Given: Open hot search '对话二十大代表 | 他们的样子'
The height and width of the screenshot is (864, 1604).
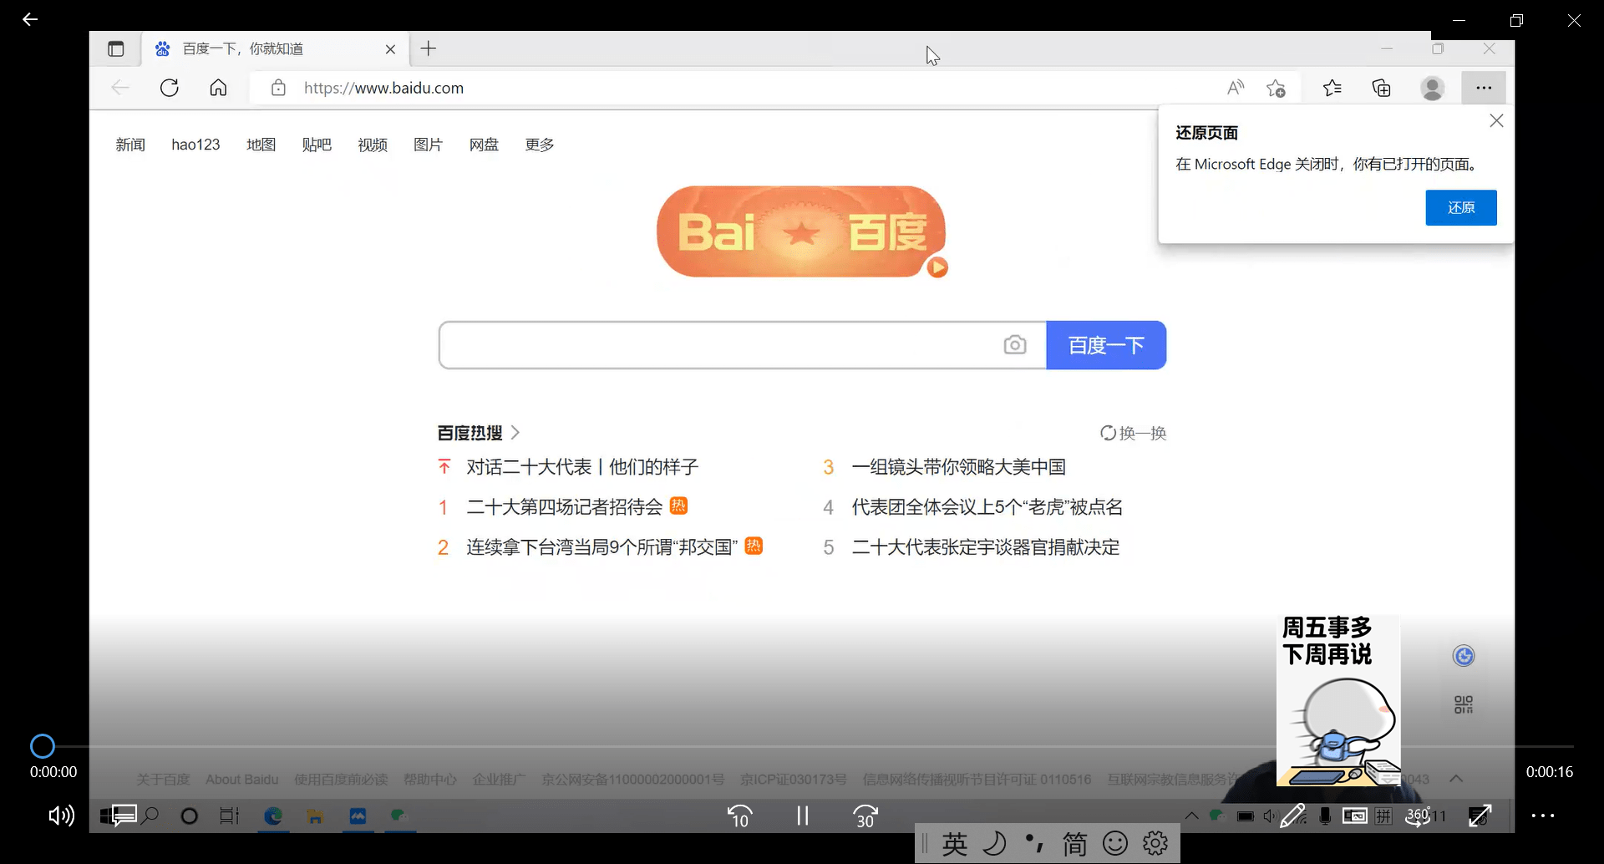Looking at the screenshot, I should [582, 467].
